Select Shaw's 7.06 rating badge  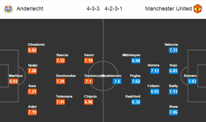(174, 112)
